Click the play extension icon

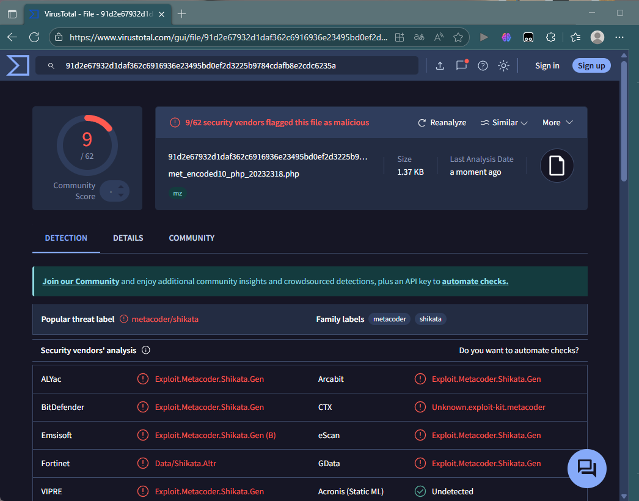pos(484,37)
